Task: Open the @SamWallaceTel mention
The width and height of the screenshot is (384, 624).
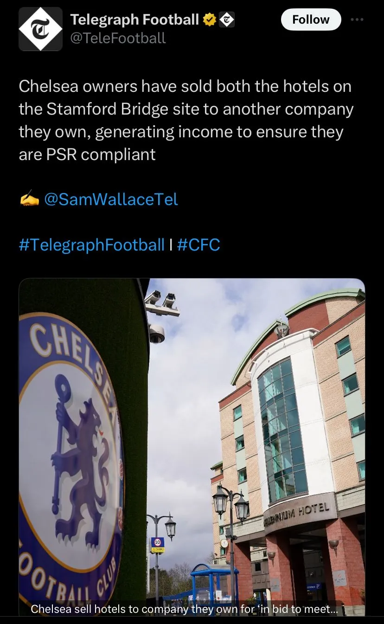Action: click(111, 199)
